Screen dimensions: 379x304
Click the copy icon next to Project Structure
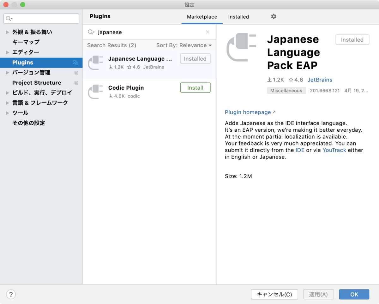[x=76, y=83]
